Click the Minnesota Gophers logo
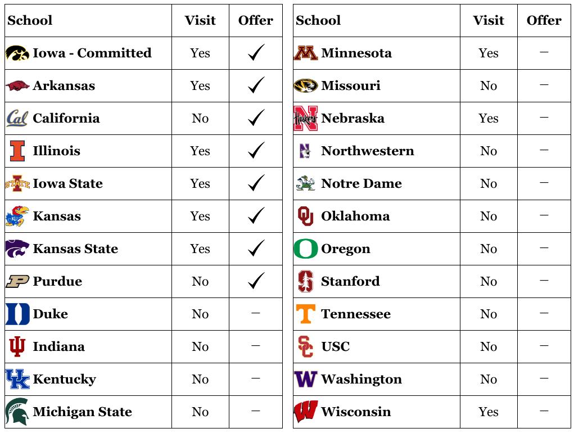574x433 pixels. (306, 53)
